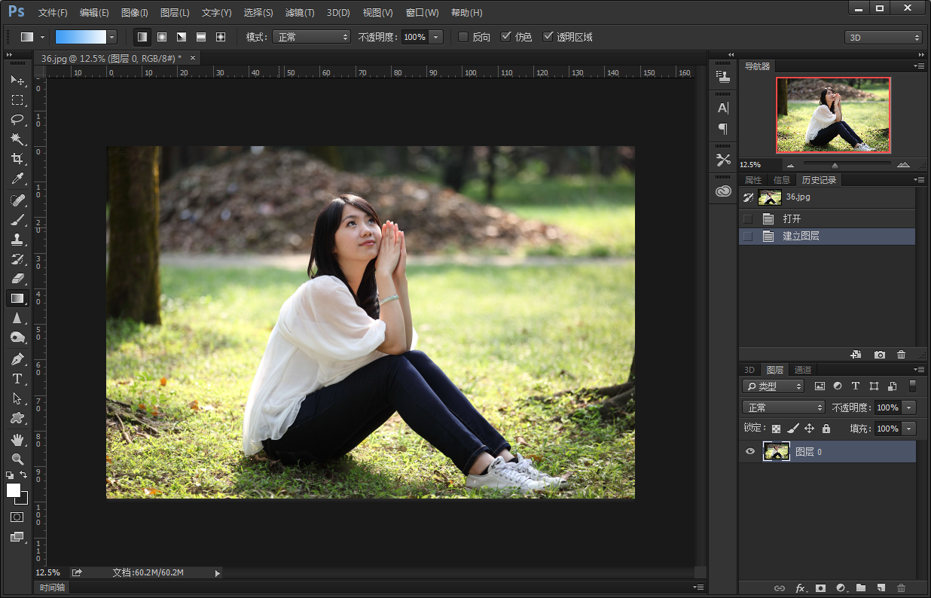The width and height of the screenshot is (931, 598).
Task: Select the 打开 history state
Action: pos(792,218)
